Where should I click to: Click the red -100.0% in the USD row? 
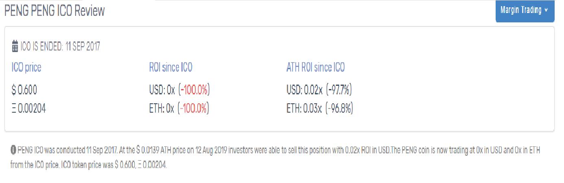pos(194,90)
